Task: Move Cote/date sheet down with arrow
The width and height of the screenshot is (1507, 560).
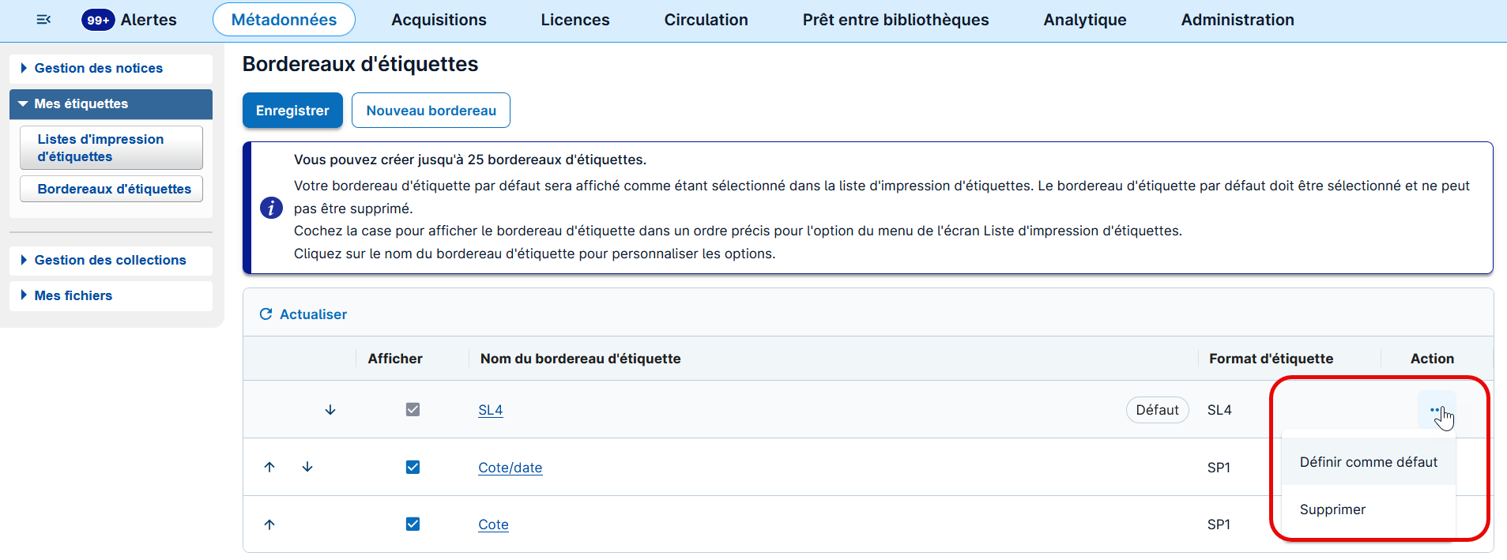Action: click(x=307, y=467)
